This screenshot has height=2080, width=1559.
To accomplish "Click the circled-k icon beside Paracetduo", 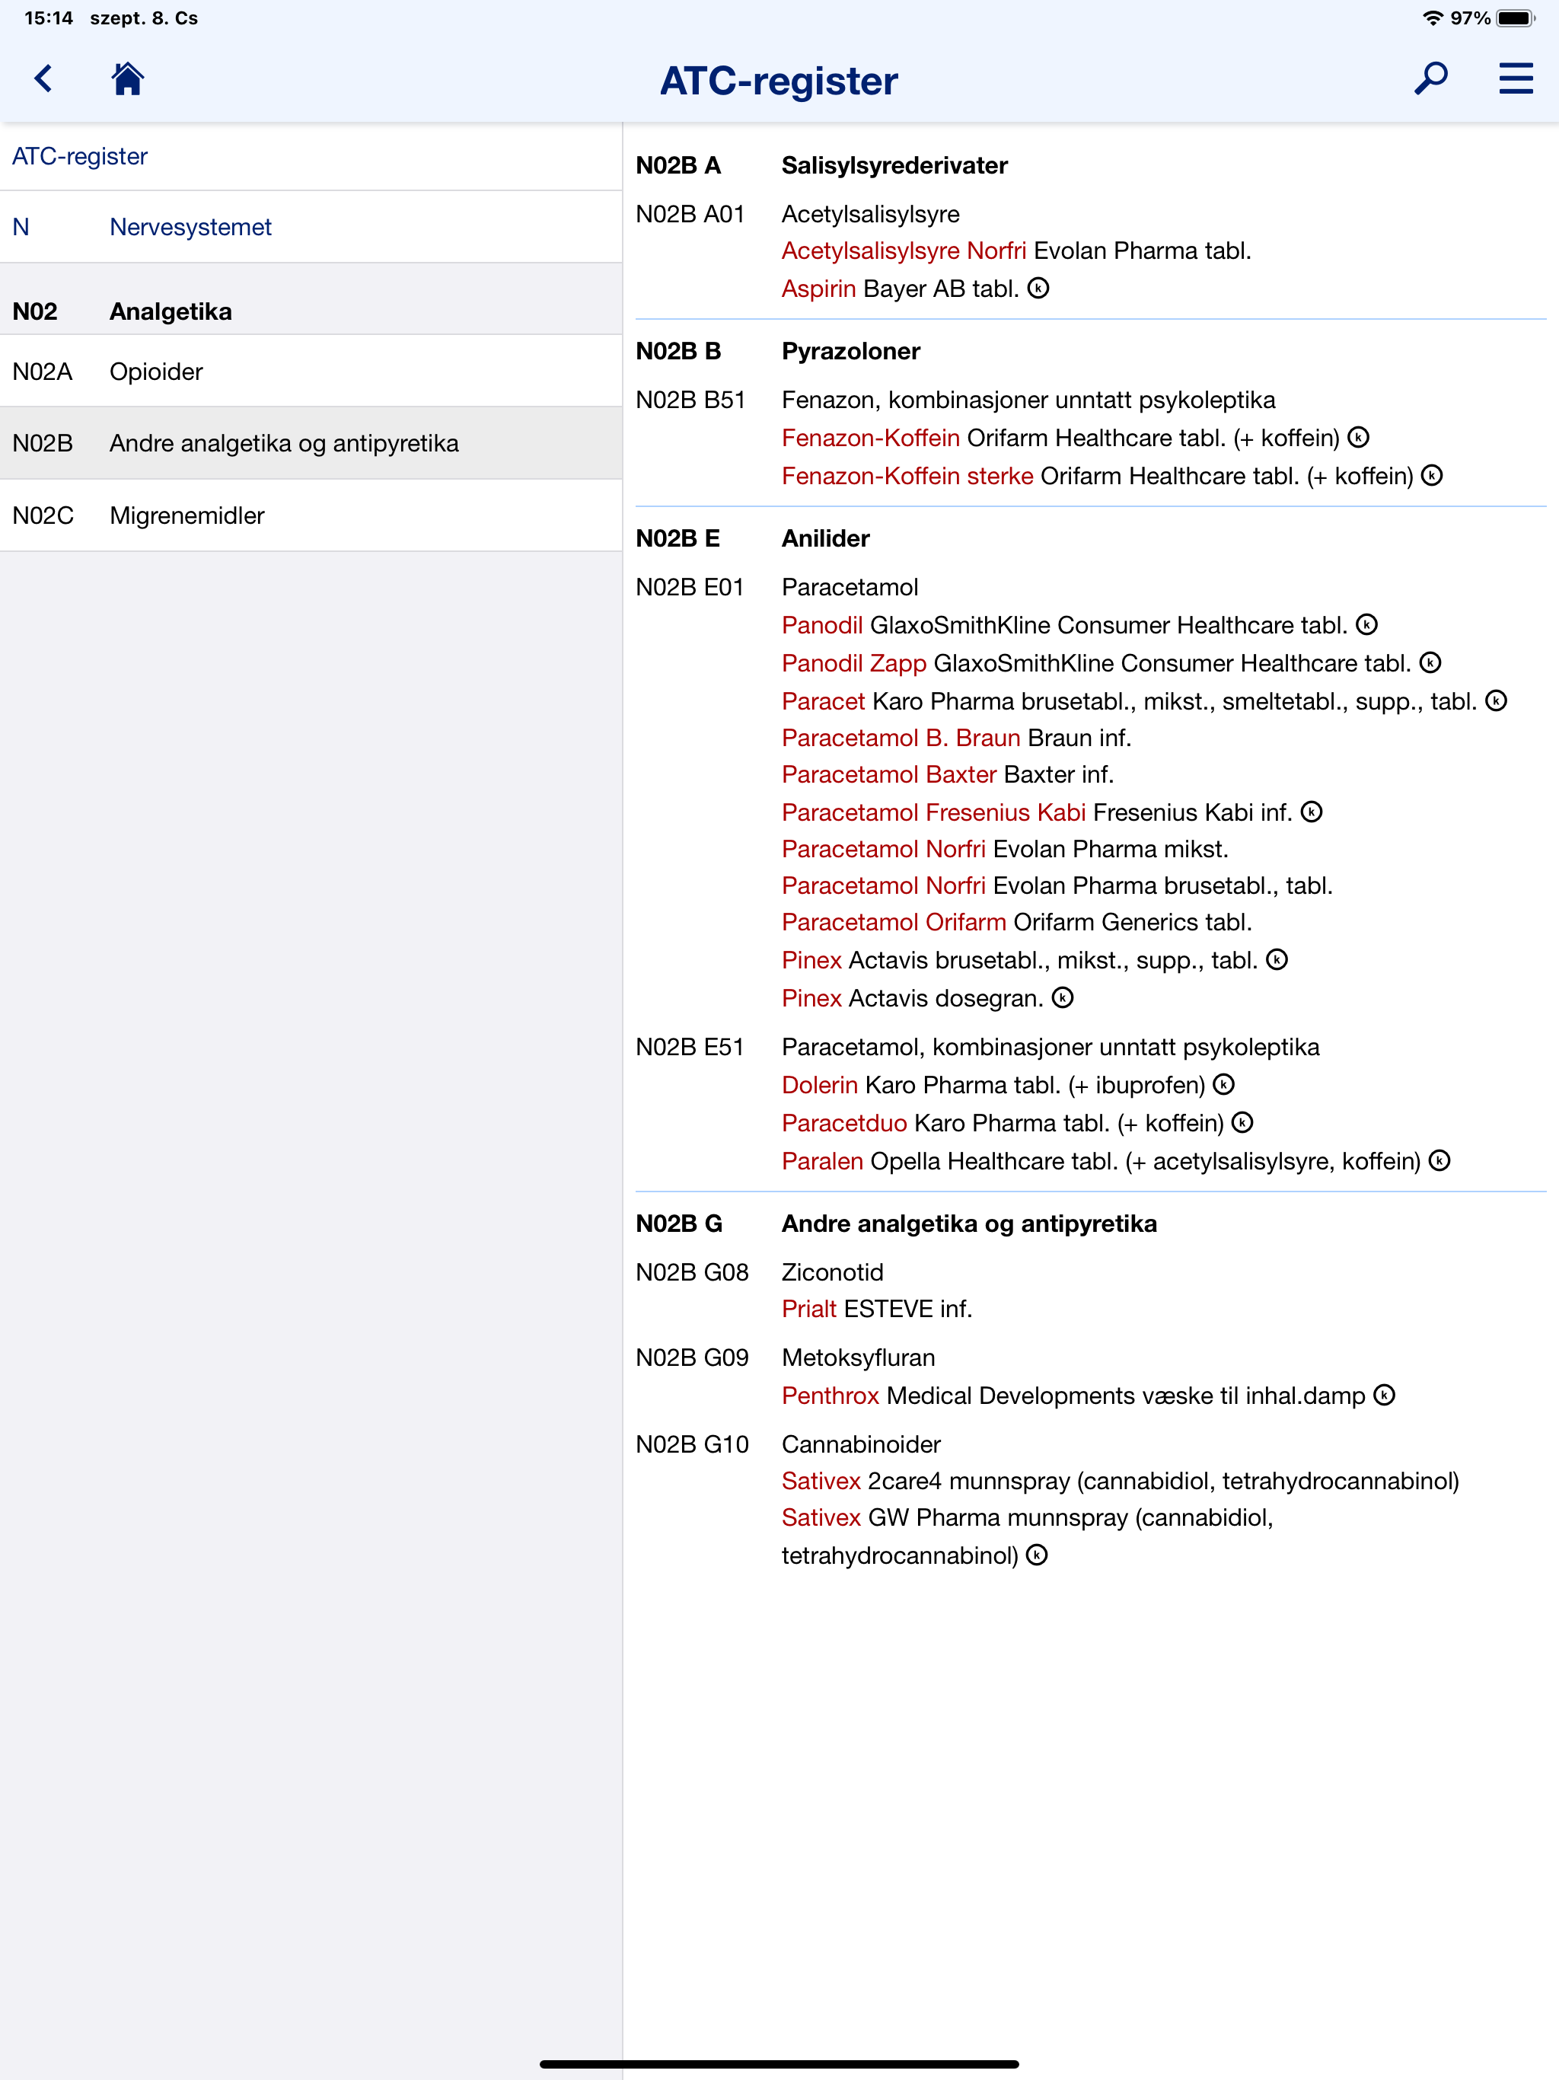I will point(1242,1121).
